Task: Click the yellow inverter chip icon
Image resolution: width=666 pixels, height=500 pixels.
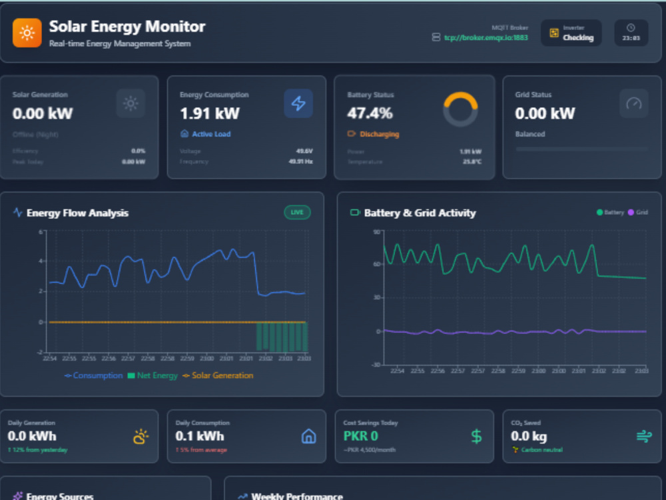Action: click(554, 33)
